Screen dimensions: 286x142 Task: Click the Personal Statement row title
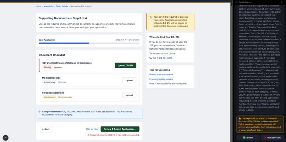coord(53,93)
